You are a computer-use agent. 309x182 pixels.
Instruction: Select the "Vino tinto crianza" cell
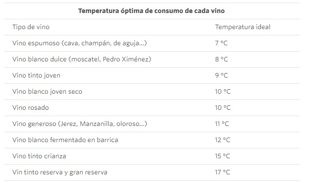click(39, 156)
